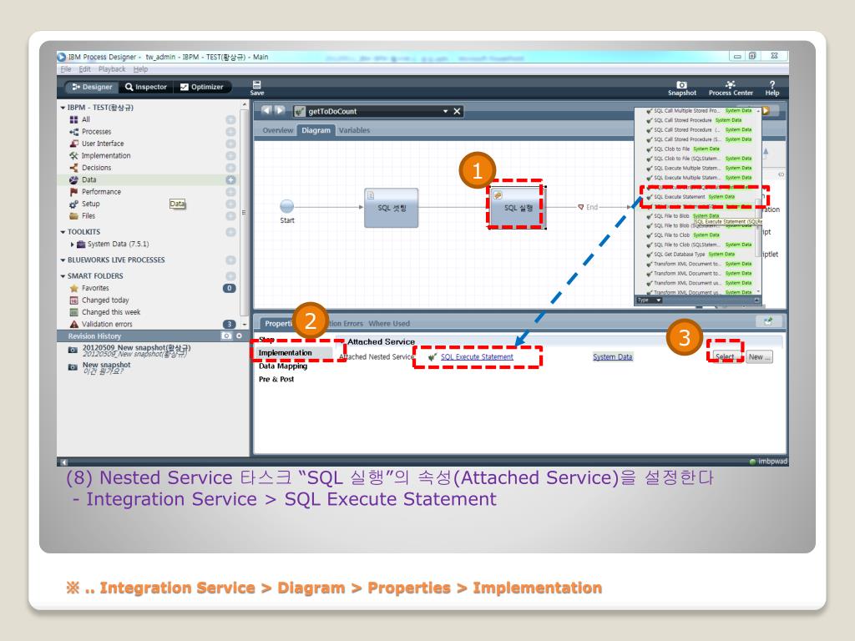Image resolution: width=855 pixels, height=641 pixels.
Task: Select the Setup library category
Action: (x=84, y=204)
